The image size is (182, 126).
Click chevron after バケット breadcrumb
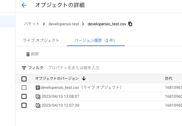[x=44, y=24]
